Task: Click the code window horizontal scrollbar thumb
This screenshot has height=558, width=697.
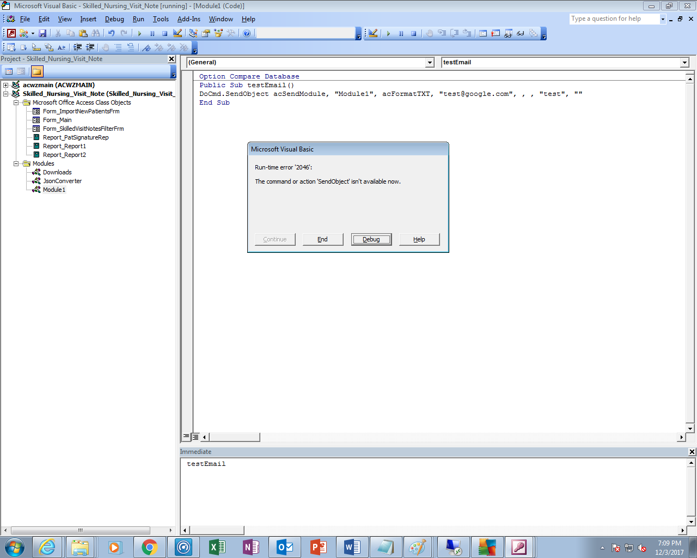Action: 235,437
